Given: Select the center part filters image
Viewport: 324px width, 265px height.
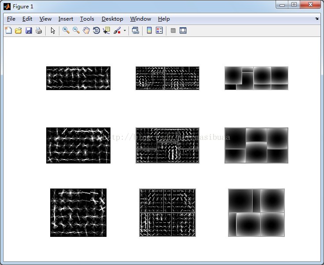Looking at the screenshot, I should coord(167,145).
